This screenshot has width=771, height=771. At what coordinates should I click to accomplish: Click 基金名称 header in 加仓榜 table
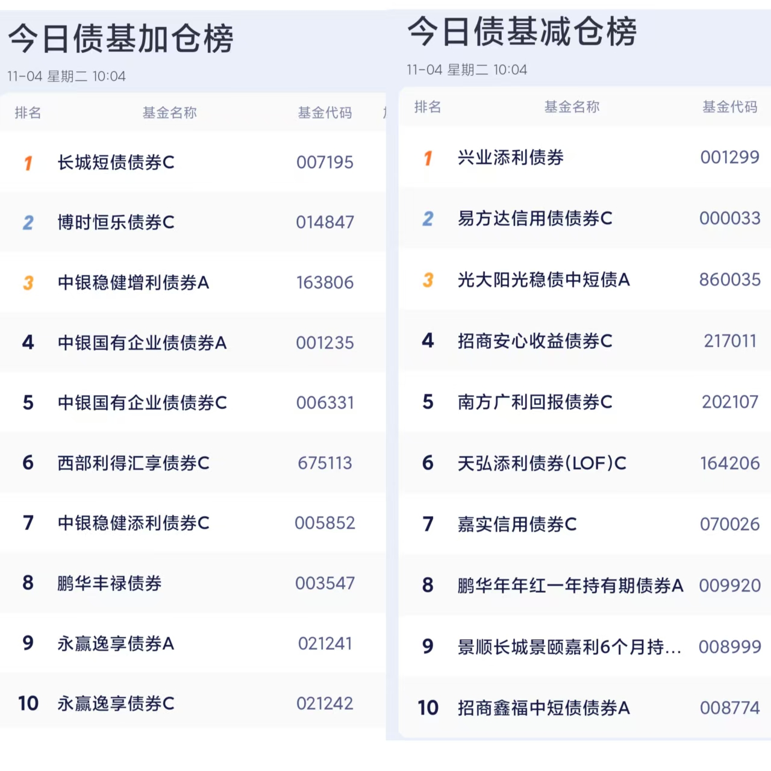click(170, 113)
